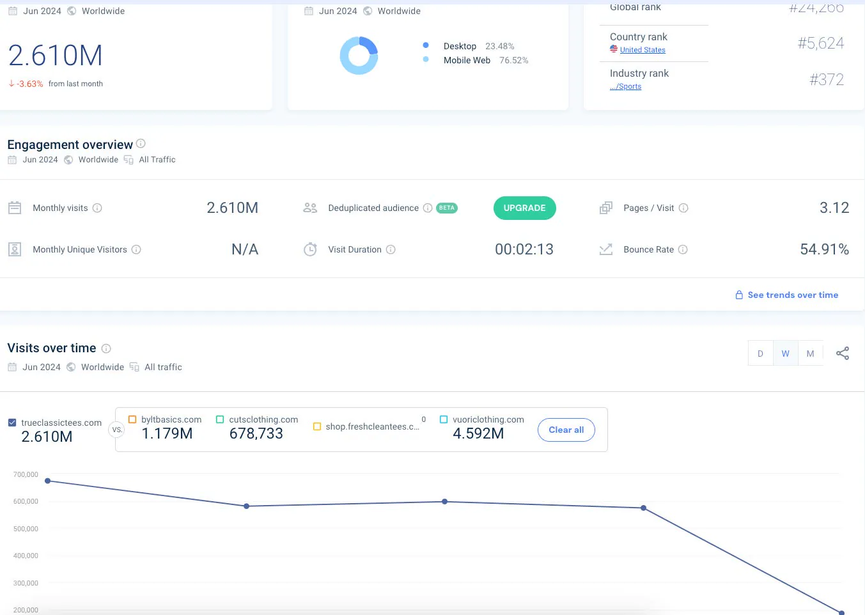Viewport: 865px width, 615px height.
Task: Check the vuoriclothing.com checkbox
Action: click(444, 419)
